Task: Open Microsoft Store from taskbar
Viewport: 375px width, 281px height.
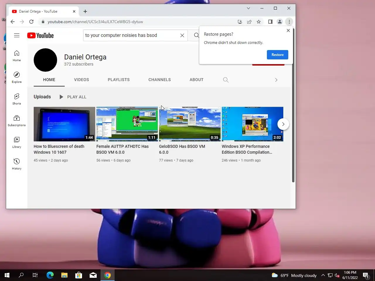Action: [79, 275]
